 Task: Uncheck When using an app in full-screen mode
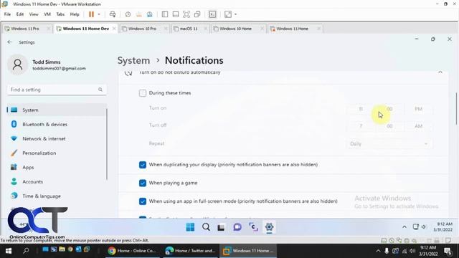143,201
